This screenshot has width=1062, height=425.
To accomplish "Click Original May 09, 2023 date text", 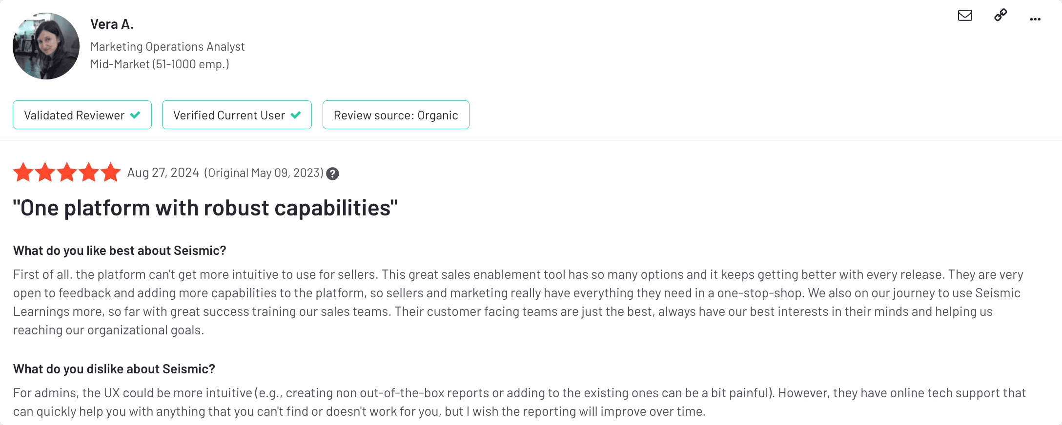I will (264, 173).
